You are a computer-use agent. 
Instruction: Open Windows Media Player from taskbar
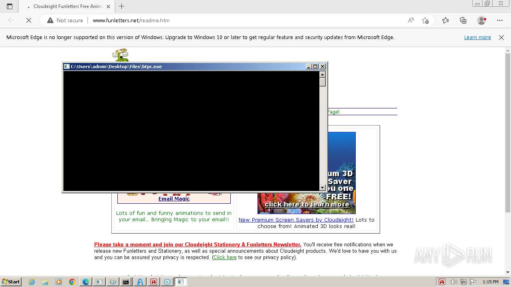pos(59,282)
